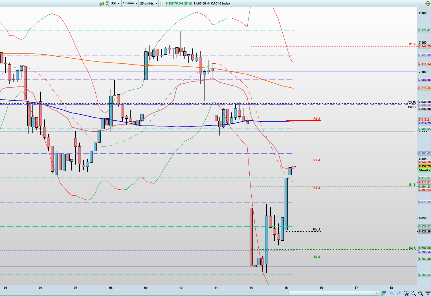This screenshot has height=297, width=431.
Task: Click the green 7 003,04 price label
Action: [x=425, y=129]
